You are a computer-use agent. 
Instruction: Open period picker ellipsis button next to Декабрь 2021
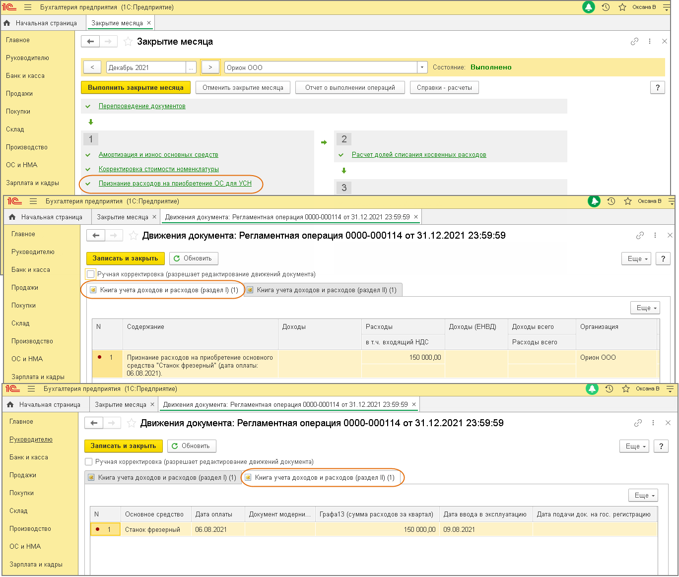pyautogui.click(x=192, y=67)
